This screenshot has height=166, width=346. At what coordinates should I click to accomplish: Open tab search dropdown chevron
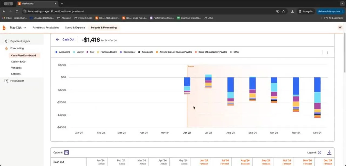click(342, 4)
